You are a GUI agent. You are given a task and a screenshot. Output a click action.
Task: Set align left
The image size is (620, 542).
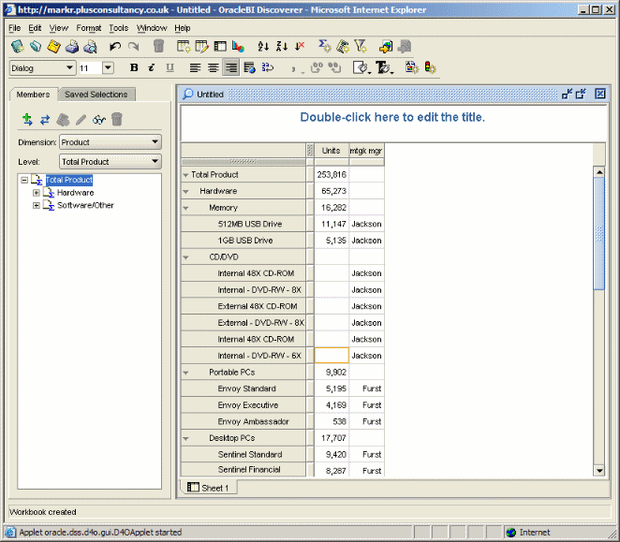195,68
